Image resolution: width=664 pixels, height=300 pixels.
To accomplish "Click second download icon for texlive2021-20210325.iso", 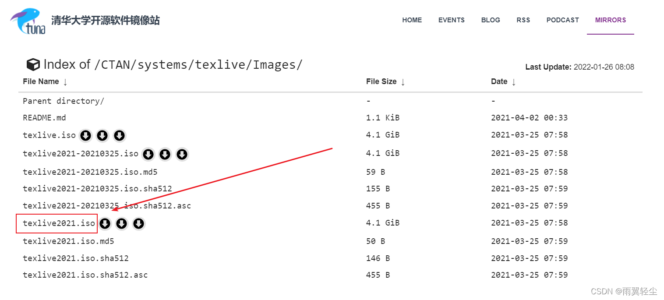I will click(165, 154).
